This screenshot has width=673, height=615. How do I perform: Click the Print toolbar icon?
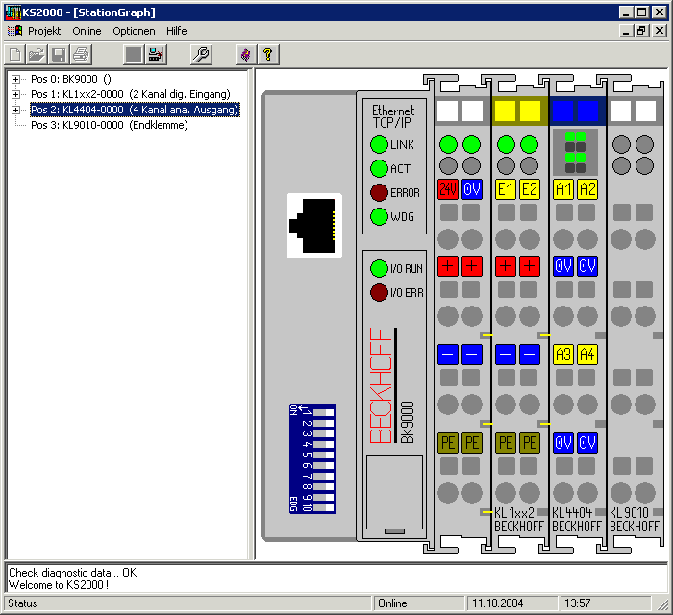point(81,55)
